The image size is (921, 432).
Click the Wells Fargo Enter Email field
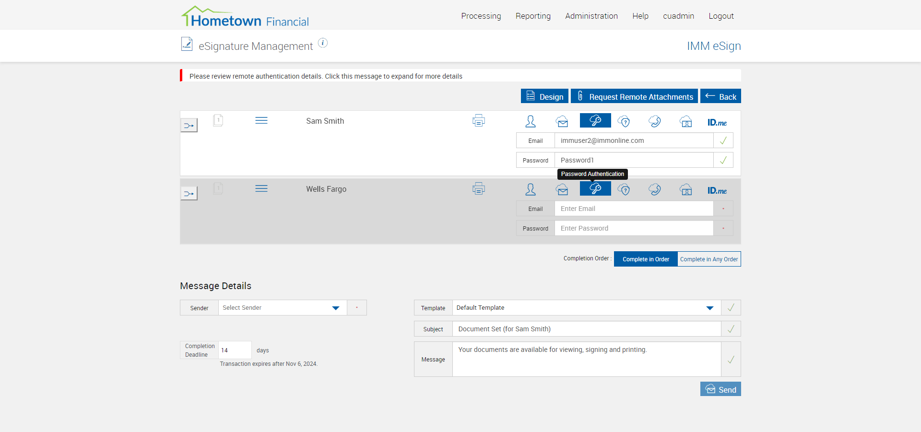(634, 209)
